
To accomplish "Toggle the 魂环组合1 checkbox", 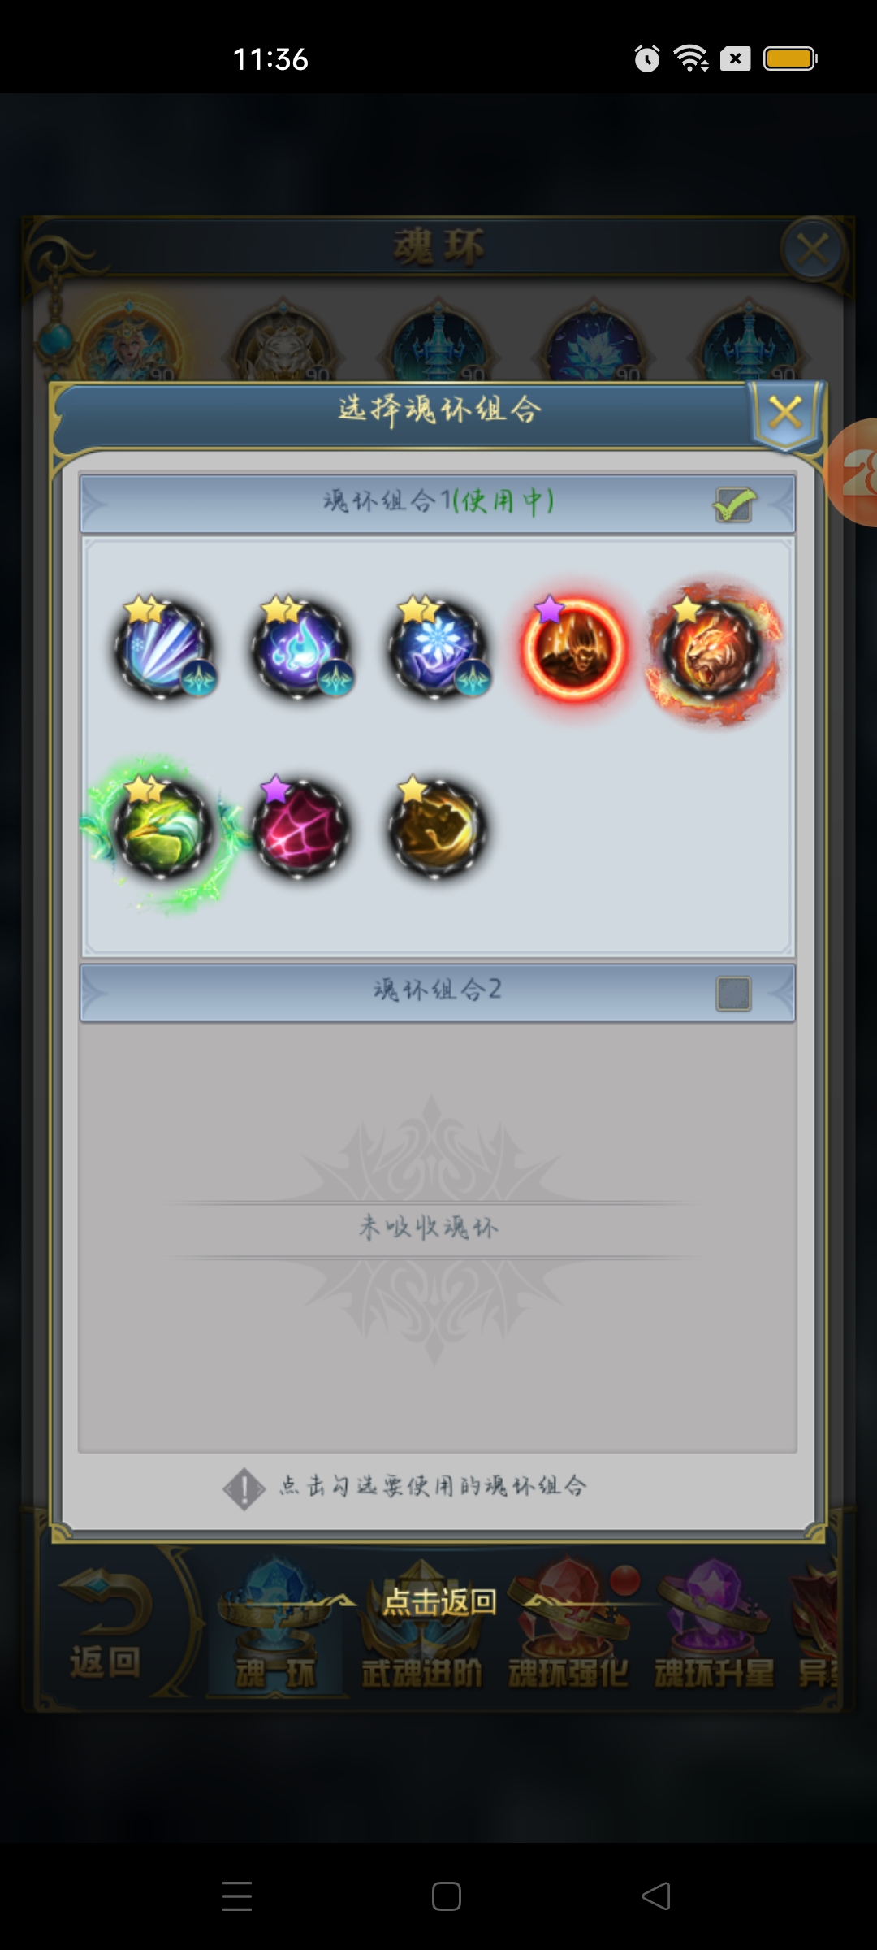I will coord(734,504).
